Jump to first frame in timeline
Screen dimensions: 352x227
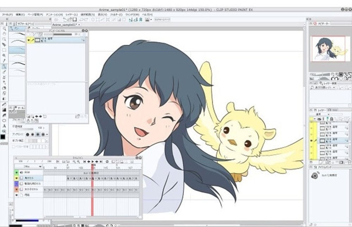tap(84, 161)
